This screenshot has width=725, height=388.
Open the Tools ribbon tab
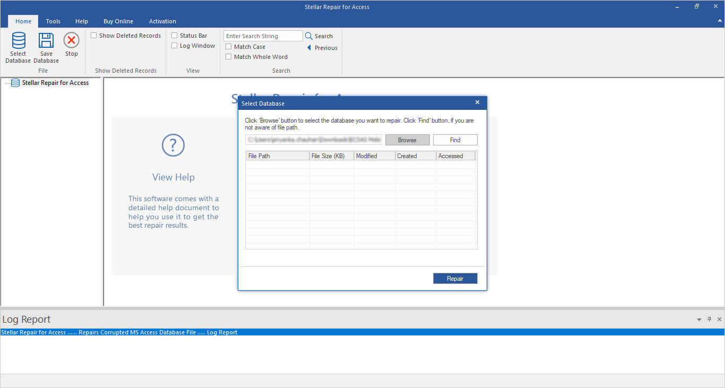[x=53, y=21]
